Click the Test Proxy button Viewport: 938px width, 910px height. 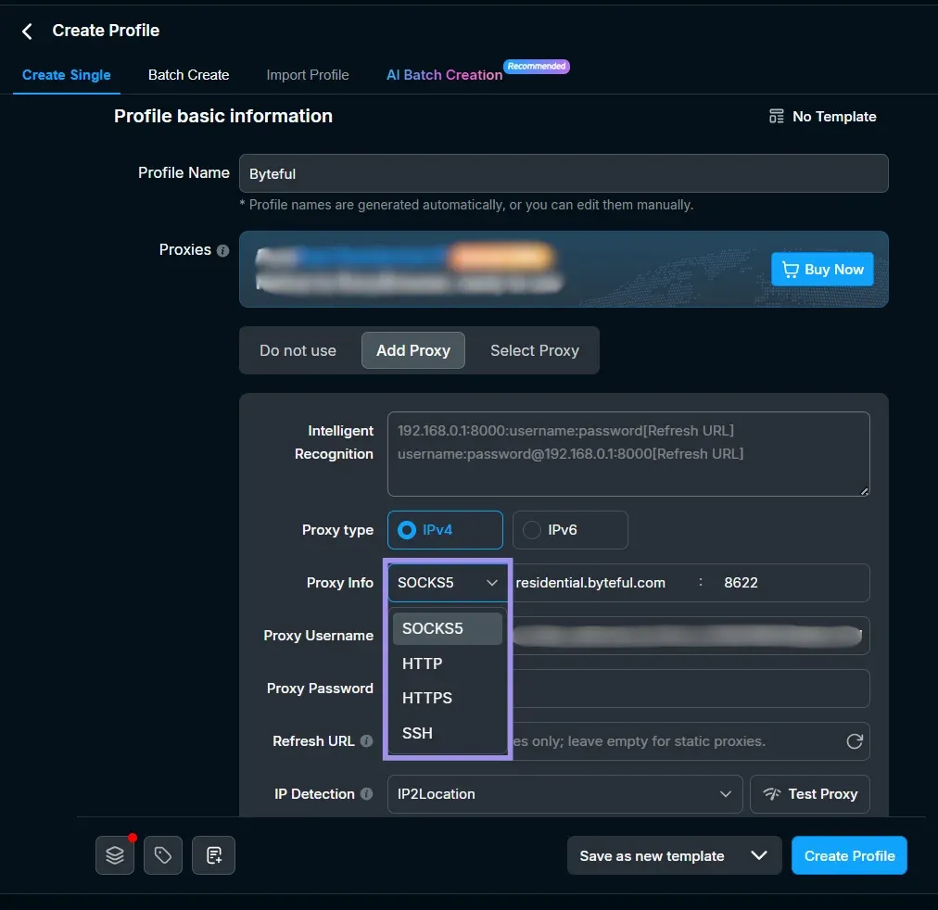click(810, 794)
